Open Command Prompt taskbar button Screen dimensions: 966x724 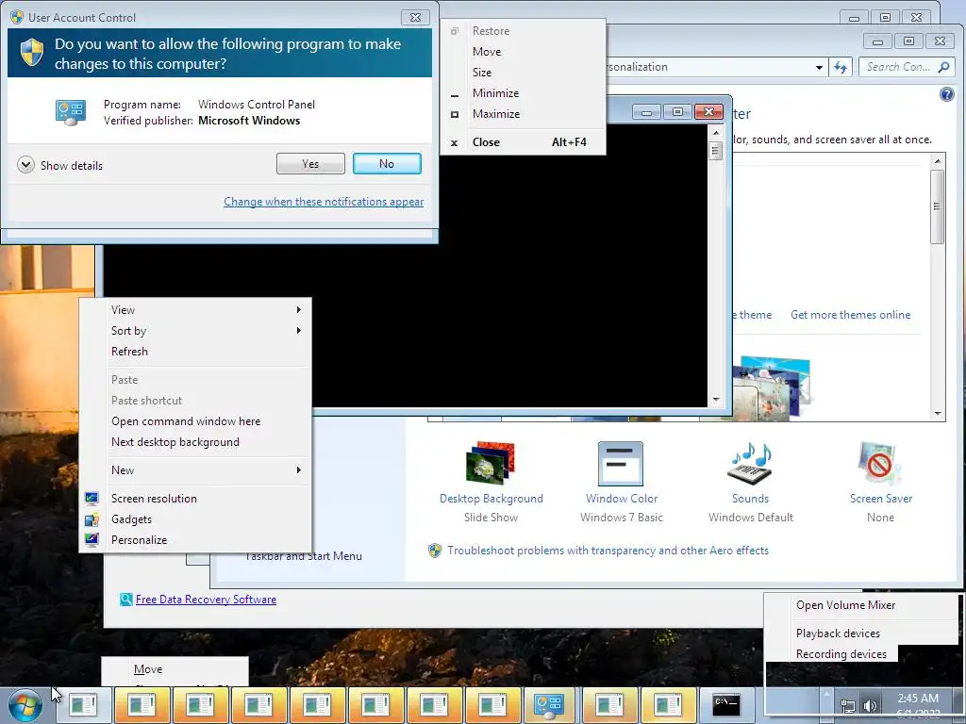click(726, 705)
